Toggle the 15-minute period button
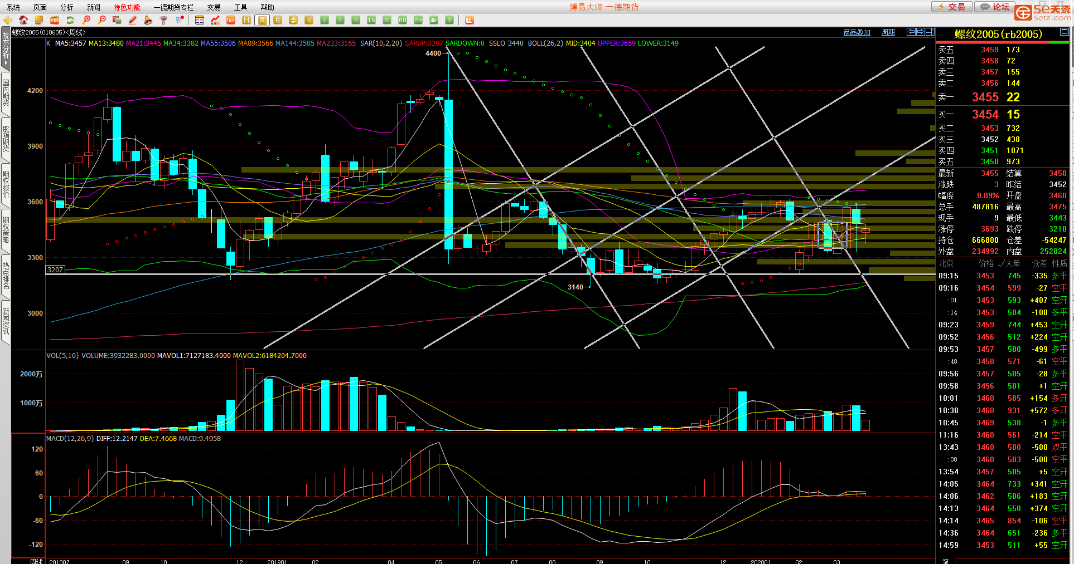1074x564 pixels. click(x=371, y=20)
